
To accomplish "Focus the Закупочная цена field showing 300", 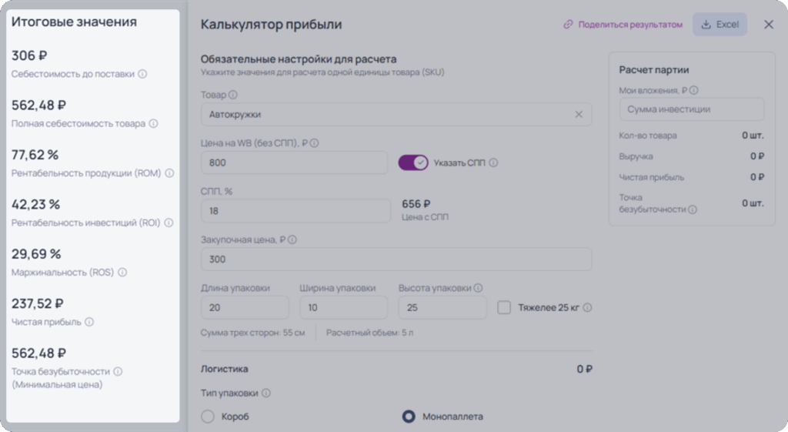I will pos(396,259).
